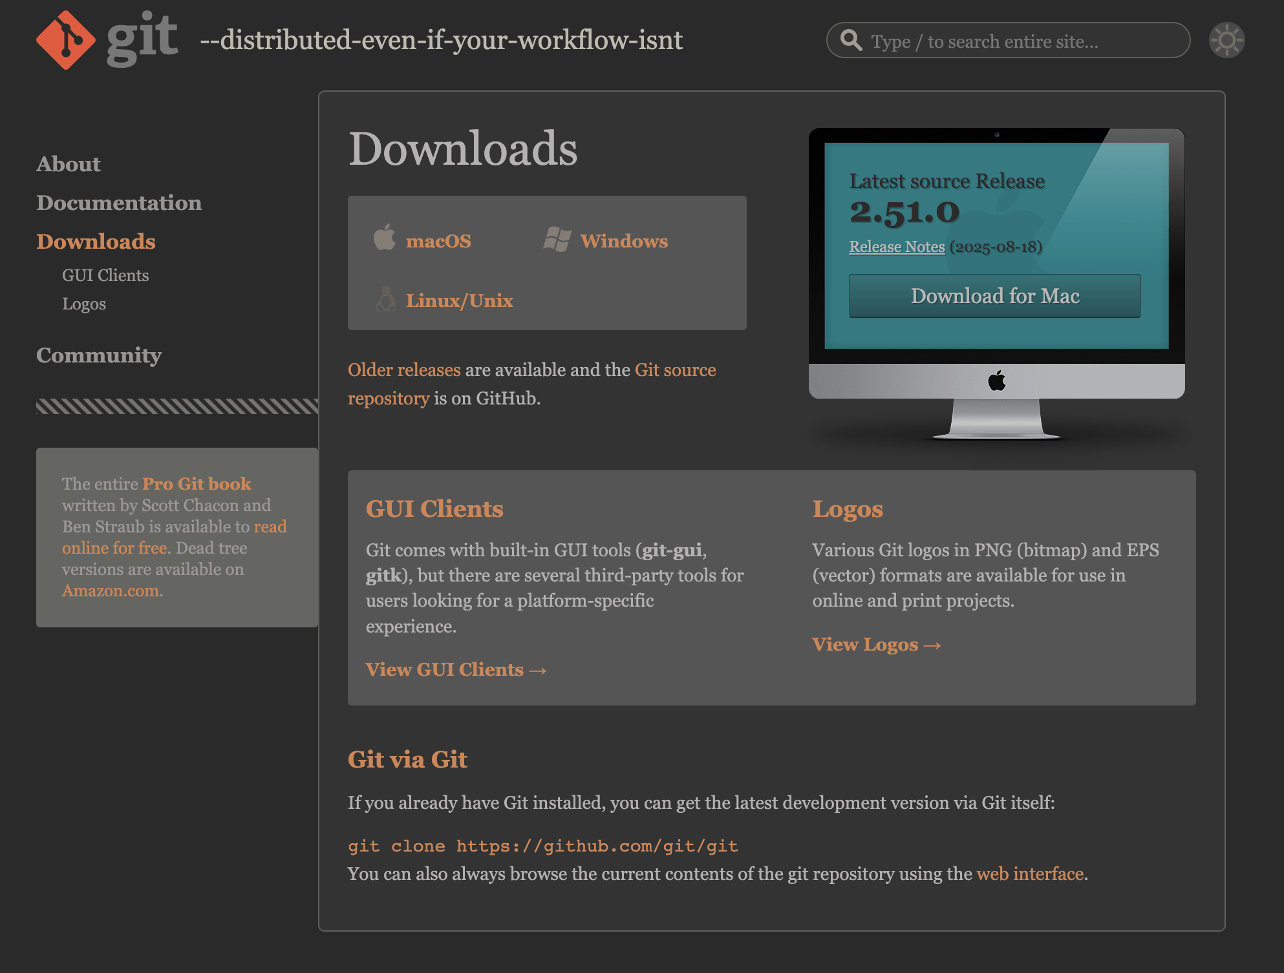The width and height of the screenshot is (1284, 973).
Task: Toggle the light/dark mode sun icon
Action: tap(1226, 40)
